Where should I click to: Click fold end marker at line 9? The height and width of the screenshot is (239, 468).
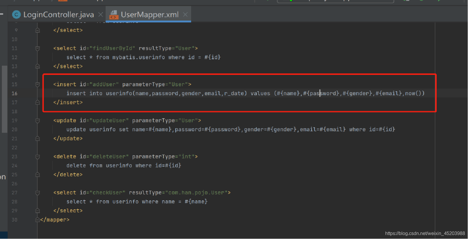38,30
